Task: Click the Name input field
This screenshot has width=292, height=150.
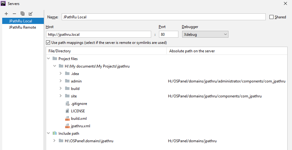Action: coord(163,17)
